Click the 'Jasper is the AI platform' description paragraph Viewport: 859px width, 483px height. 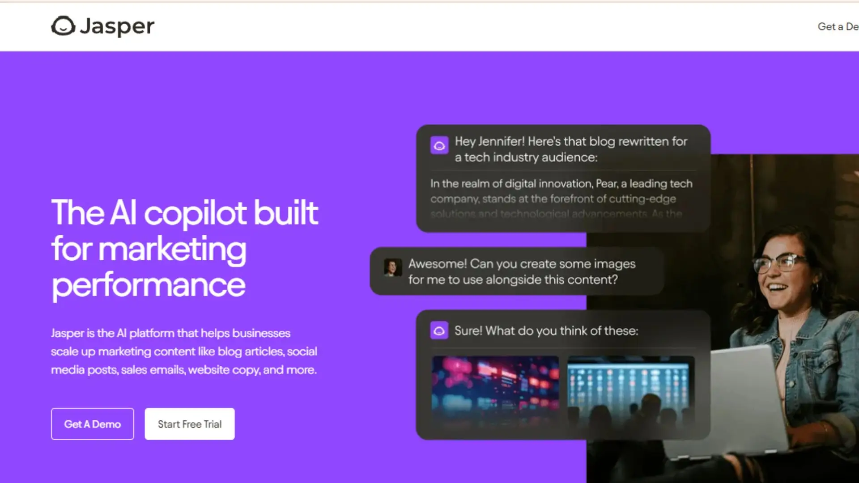tap(184, 352)
